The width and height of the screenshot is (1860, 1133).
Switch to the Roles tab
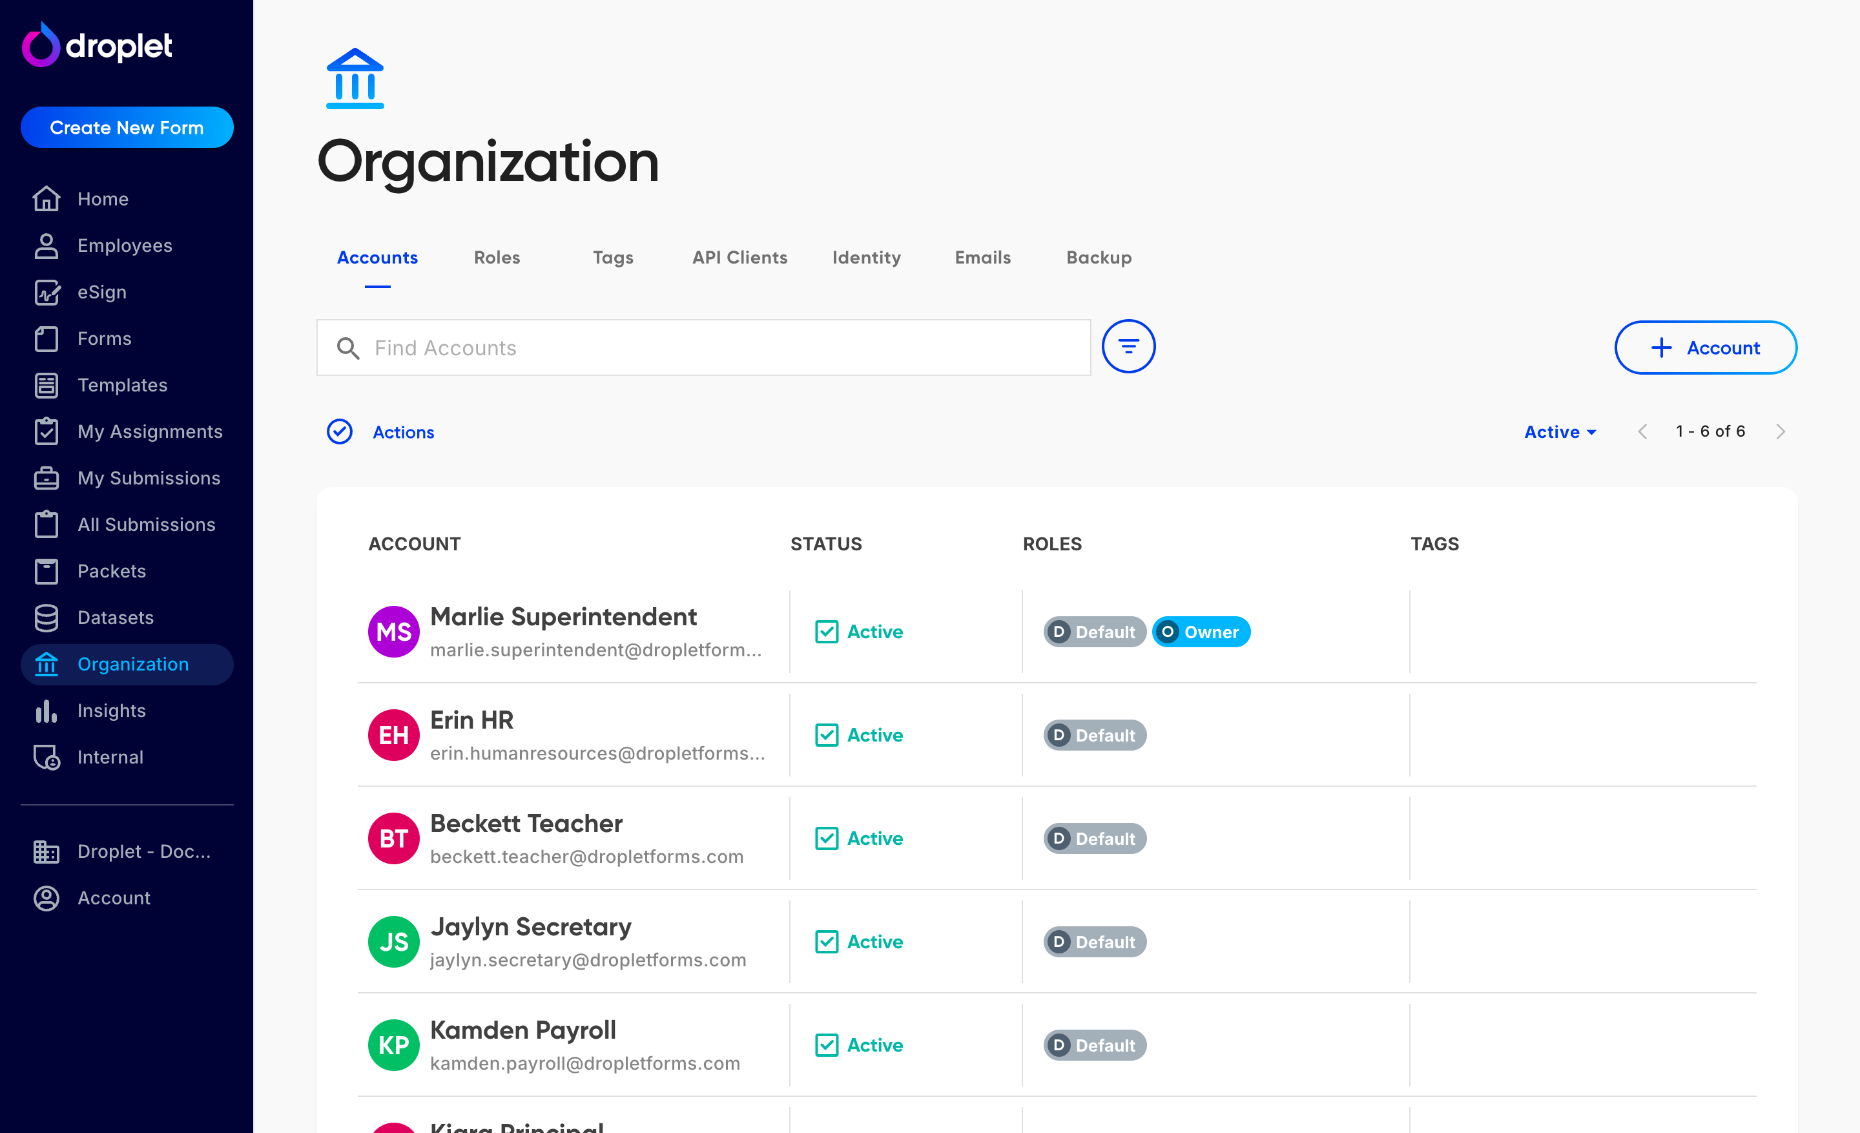click(x=497, y=257)
